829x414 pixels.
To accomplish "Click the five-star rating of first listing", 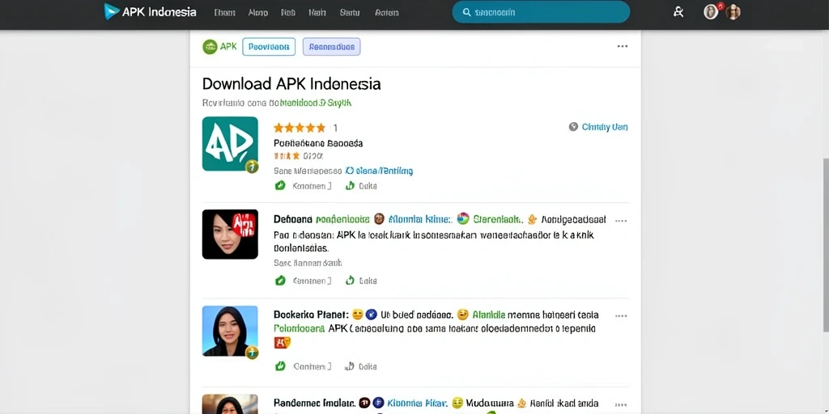I will [300, 128].
